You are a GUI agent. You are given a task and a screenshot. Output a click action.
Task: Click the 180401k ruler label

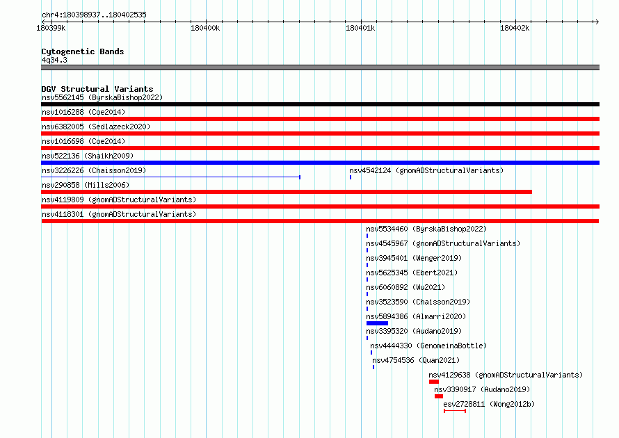(x=360, y=28)
